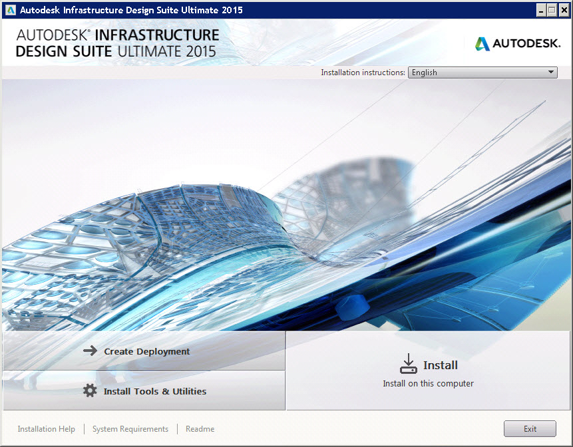Close the installer window

click(564, 10)
